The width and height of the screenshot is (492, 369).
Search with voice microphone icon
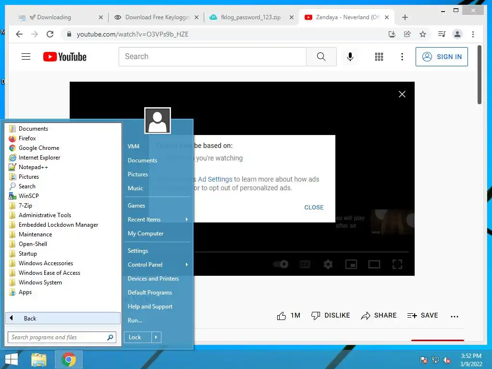[x=350, y=57]
